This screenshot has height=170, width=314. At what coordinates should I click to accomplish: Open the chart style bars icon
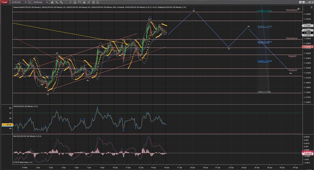coord(52,2)
